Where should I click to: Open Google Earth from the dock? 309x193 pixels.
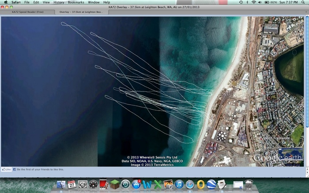coord(211,184)
